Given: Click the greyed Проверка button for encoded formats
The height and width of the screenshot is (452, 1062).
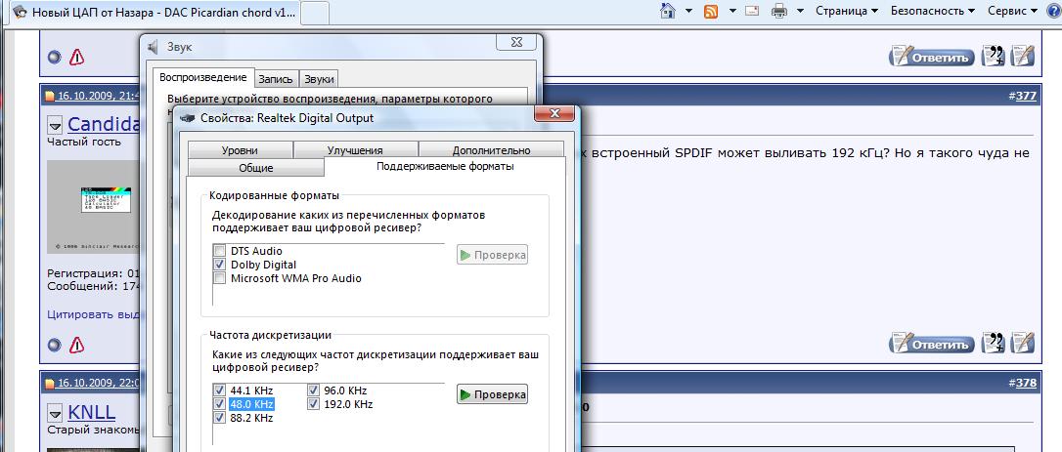Looking at the screenshot, I should (x=493, y=255).
